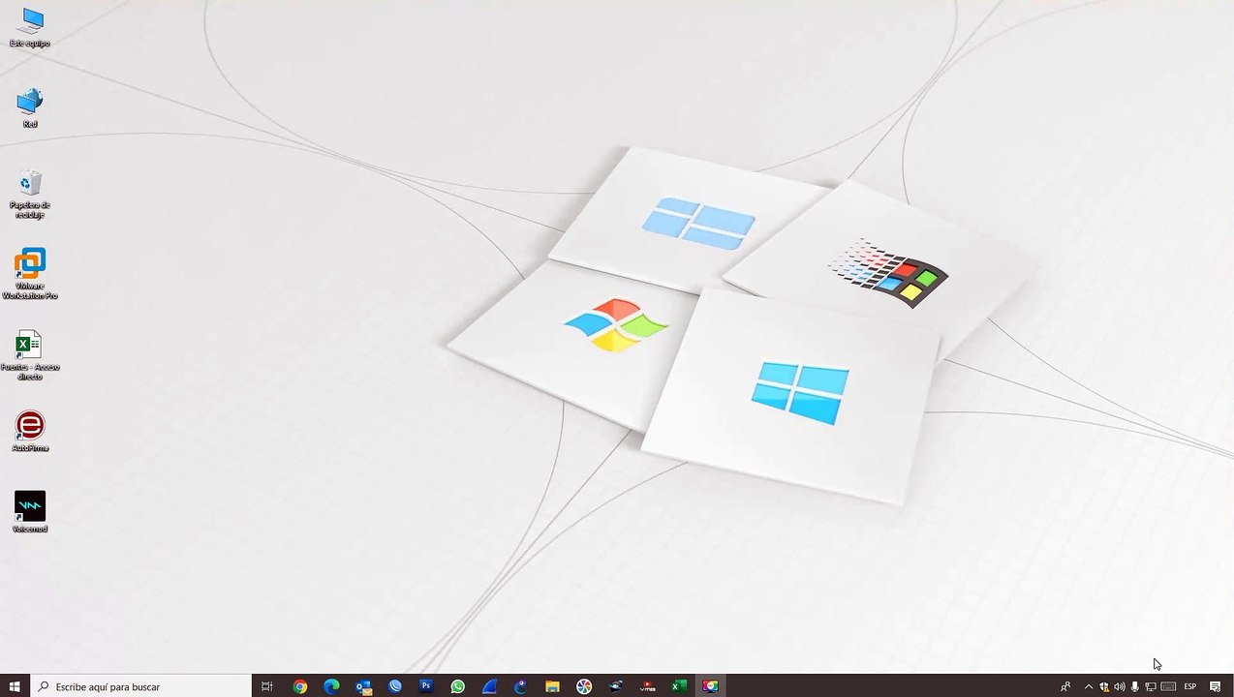Image resolution: width=1234 pixels, height=697 pixels.
Task: Show hidden system tray icons
Action: (1088, 686)
